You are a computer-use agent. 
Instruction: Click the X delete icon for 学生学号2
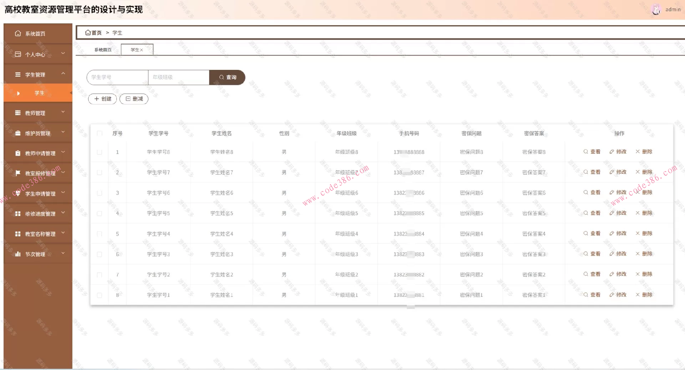coord(638,274)
